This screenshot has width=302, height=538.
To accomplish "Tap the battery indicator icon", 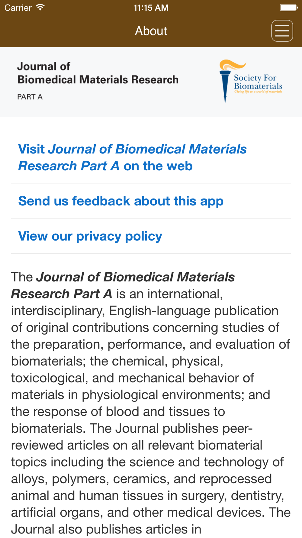I will [x=289, y=7].
